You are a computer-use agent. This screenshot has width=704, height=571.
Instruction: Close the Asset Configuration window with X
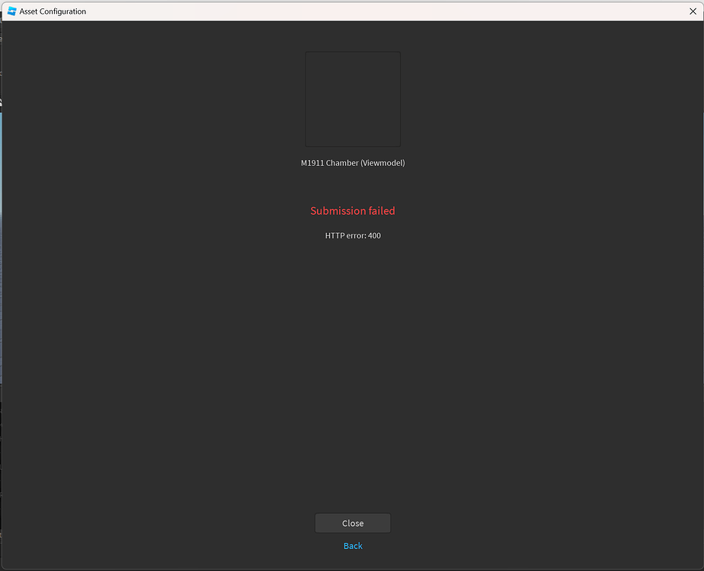(x=693, y=11)
